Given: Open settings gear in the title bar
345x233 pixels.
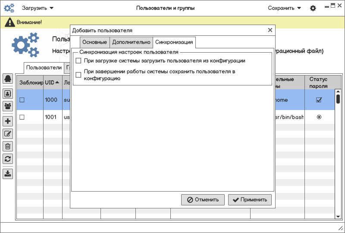Looking at the screenshot, I should pos(313,8).
